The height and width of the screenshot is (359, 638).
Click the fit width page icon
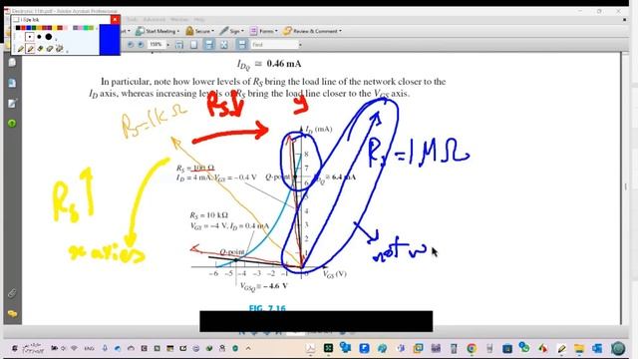pos(208,44)
